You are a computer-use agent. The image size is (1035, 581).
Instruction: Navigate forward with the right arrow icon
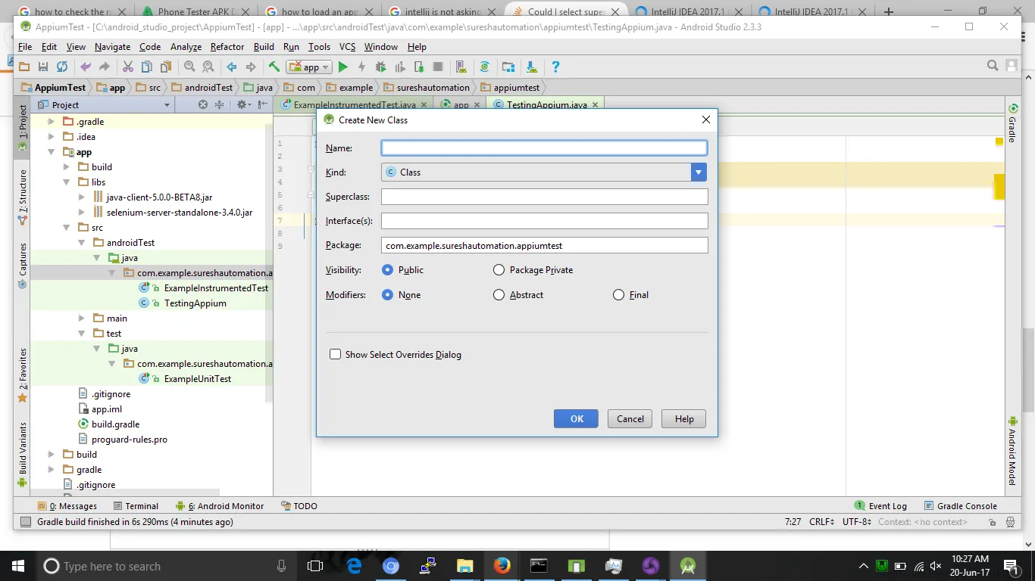tap(251, 67)
